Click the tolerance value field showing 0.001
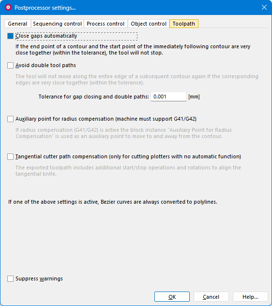Viewport: 272px width, 306px height. tap(168, 97)
